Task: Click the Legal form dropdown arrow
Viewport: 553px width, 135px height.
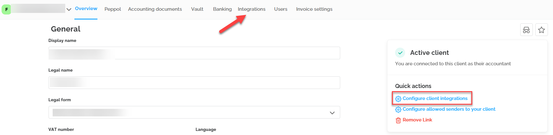Action: 332,113
